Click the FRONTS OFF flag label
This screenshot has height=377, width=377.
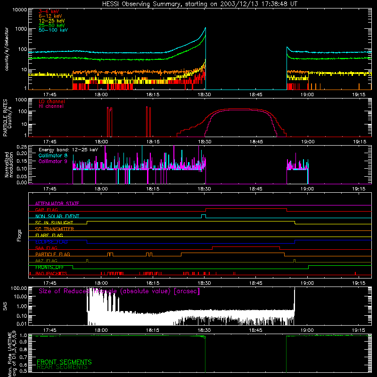click(x=49, y=267)
